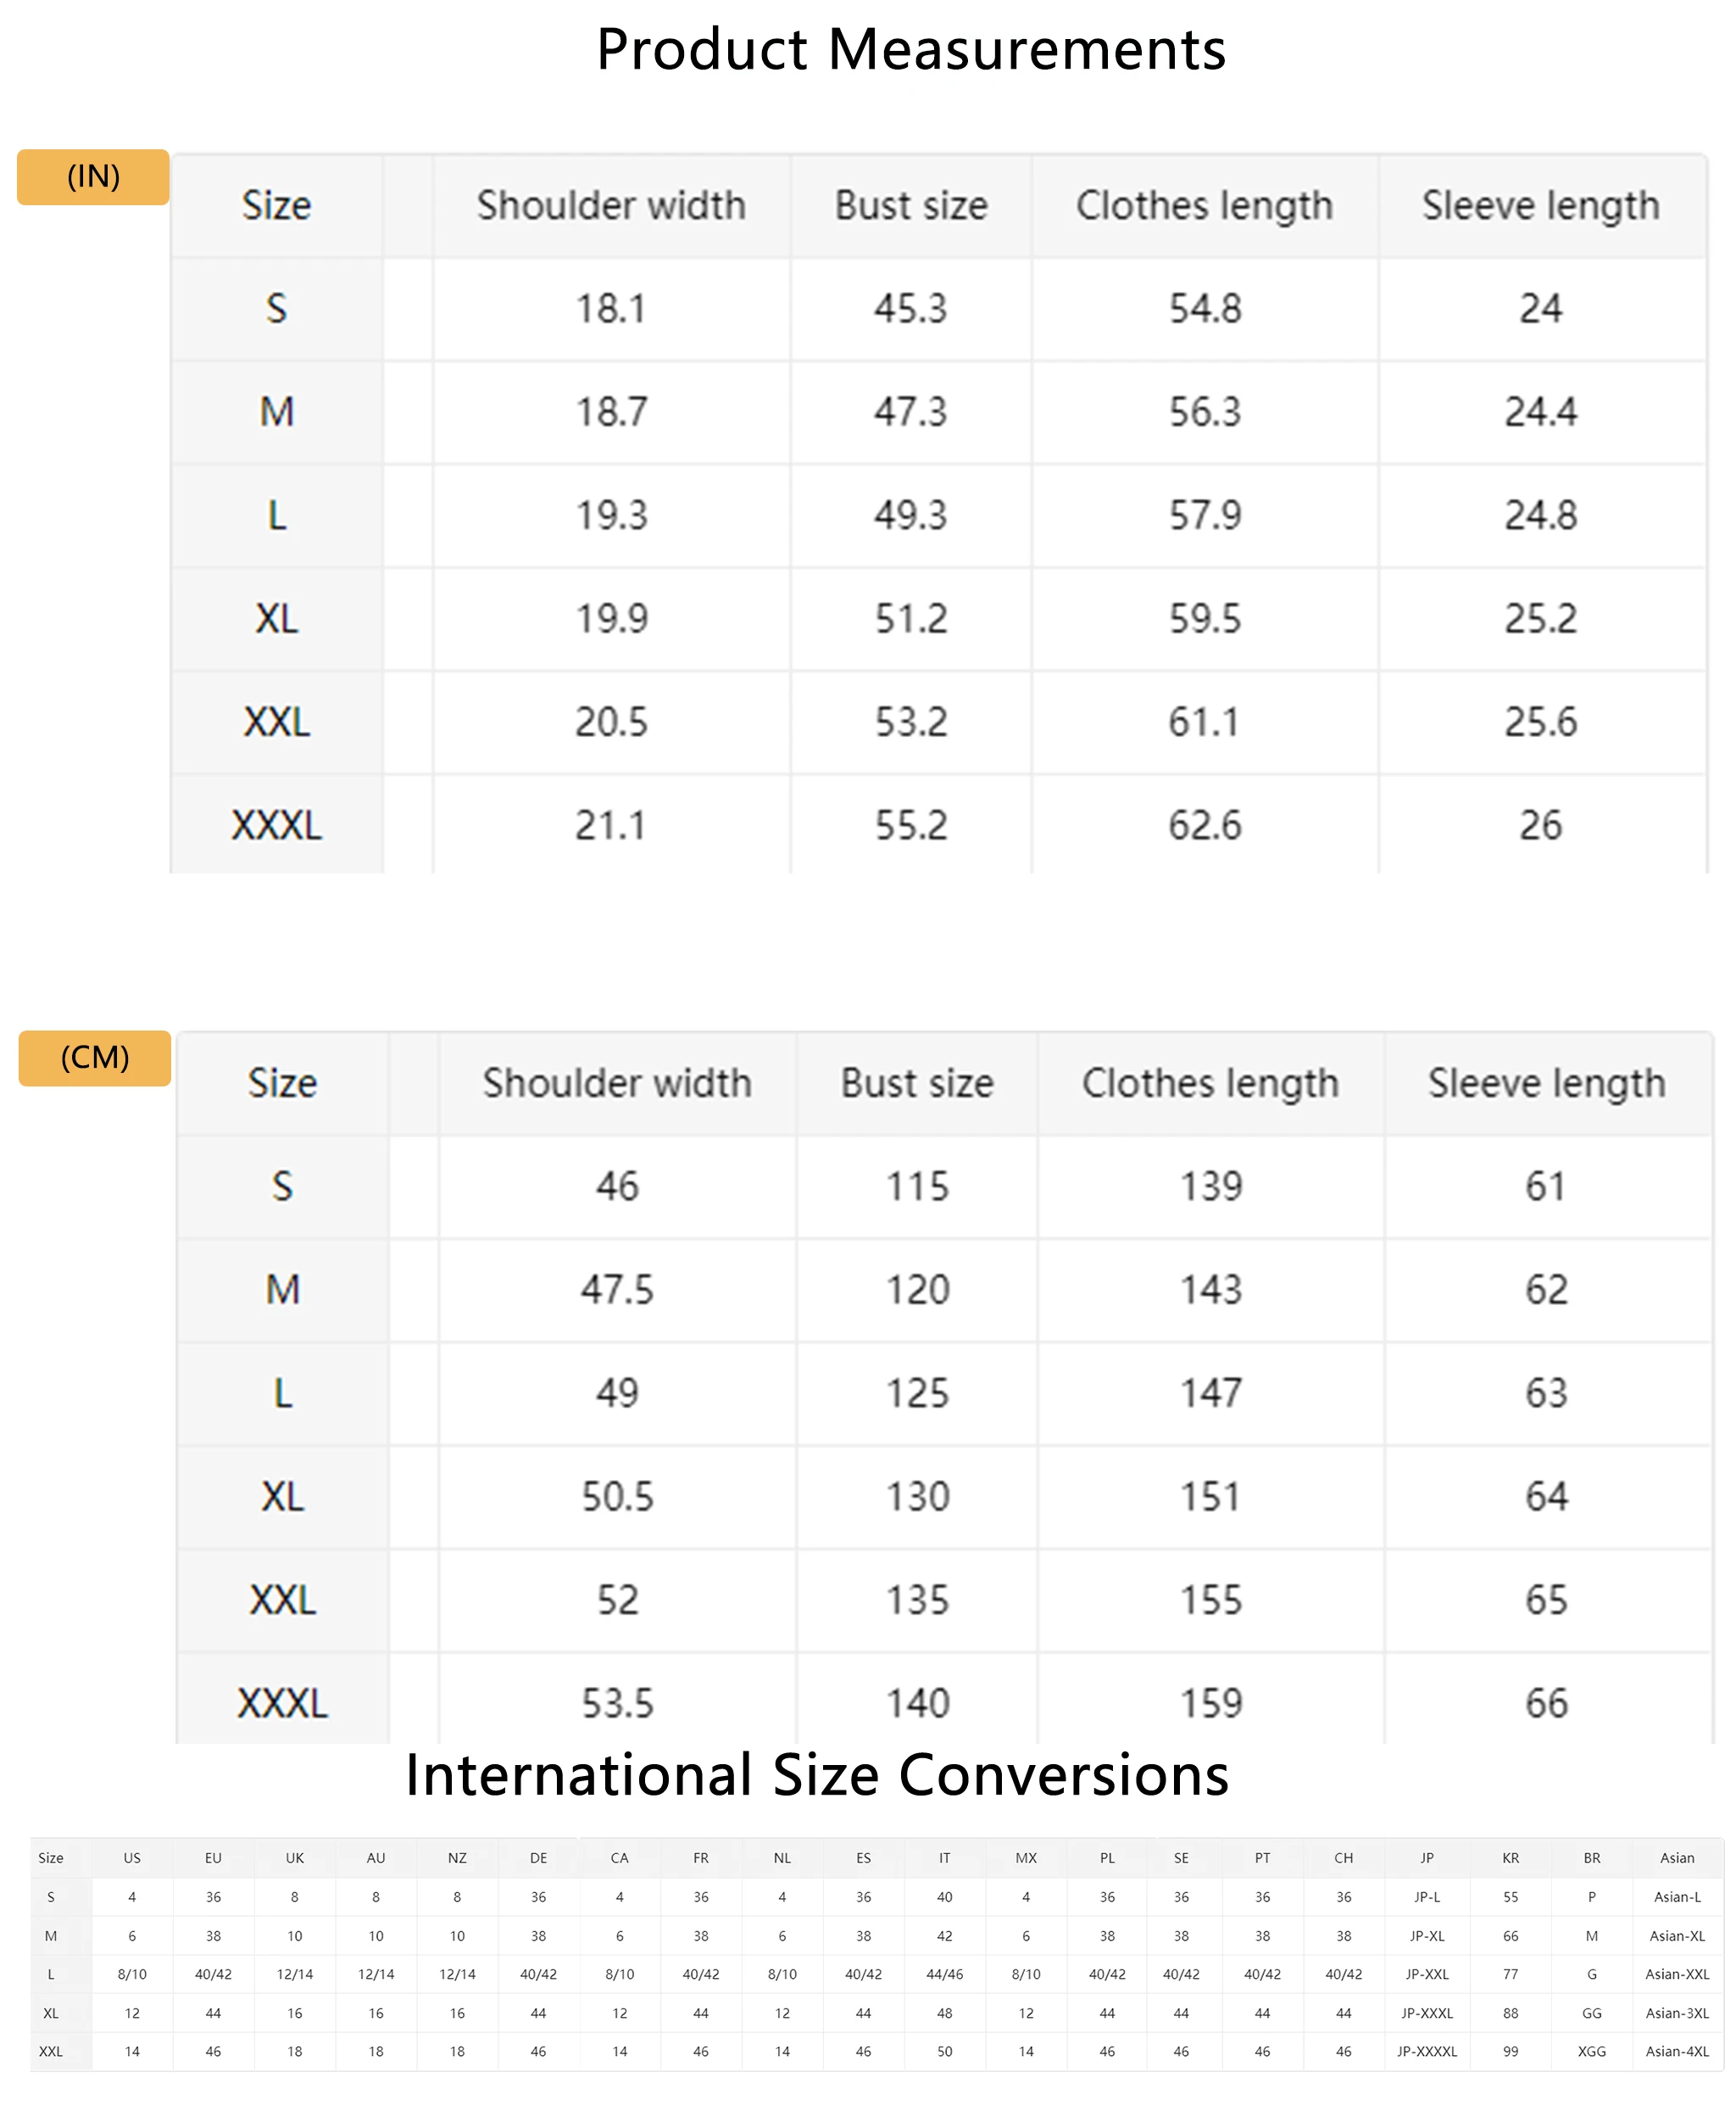1736x2117 pixels.
Task: Click the JP-XXXXL size cell
Action: tap(1427, 2052)
